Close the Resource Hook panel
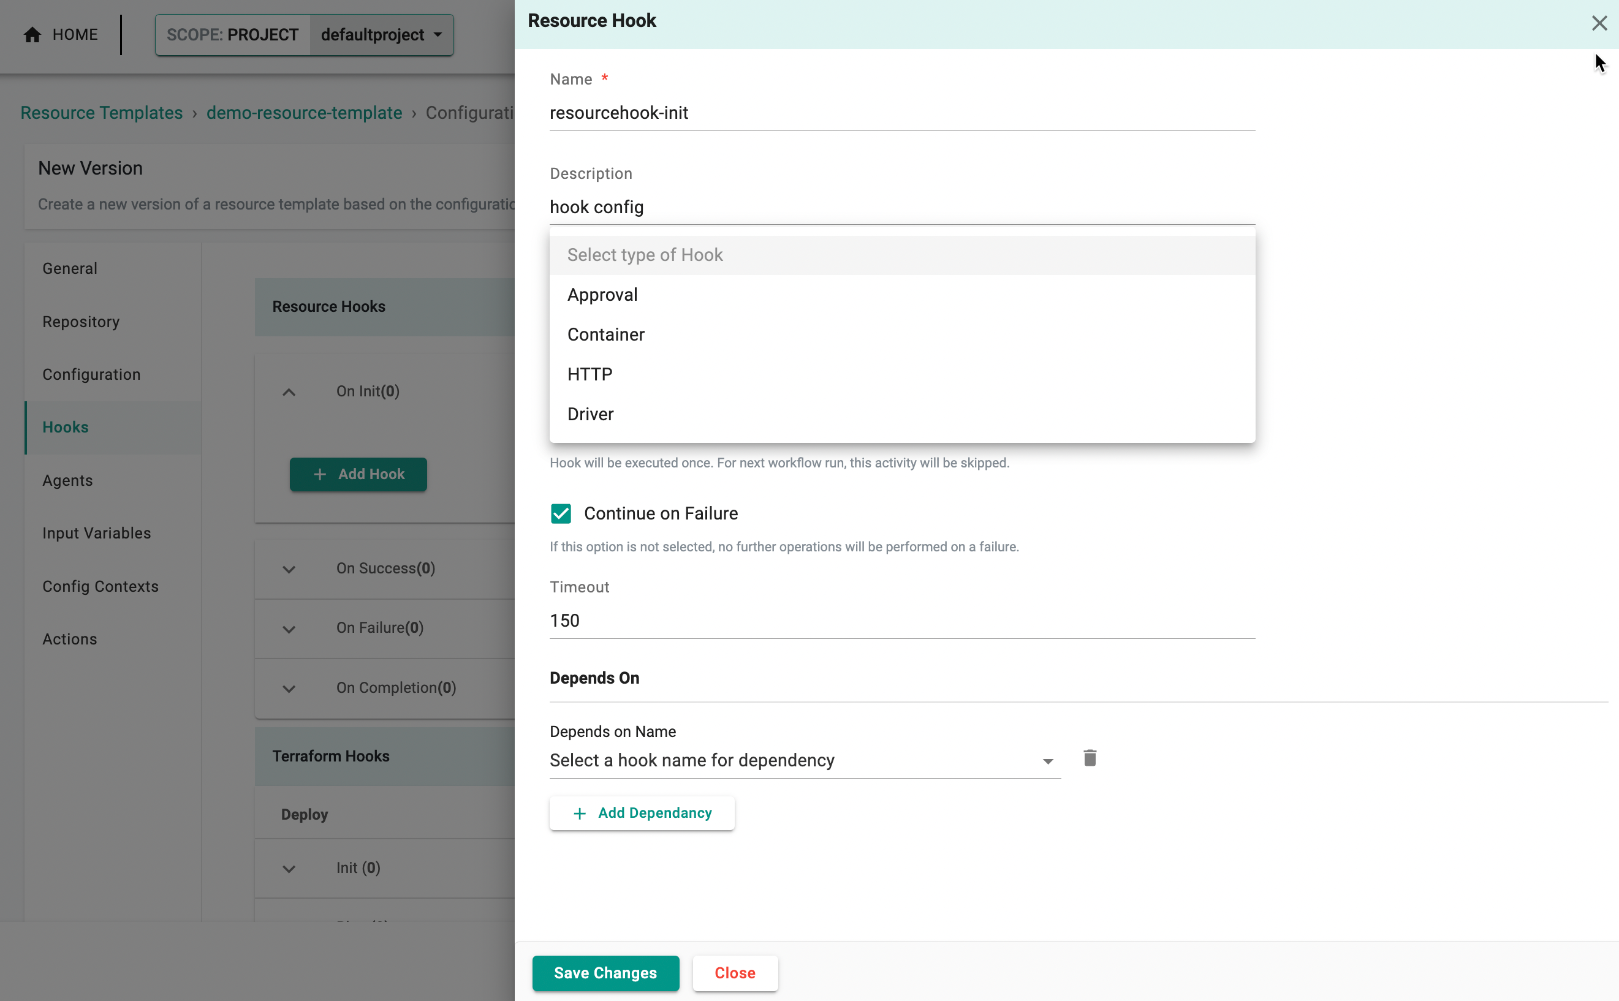 coord(1599,21)
